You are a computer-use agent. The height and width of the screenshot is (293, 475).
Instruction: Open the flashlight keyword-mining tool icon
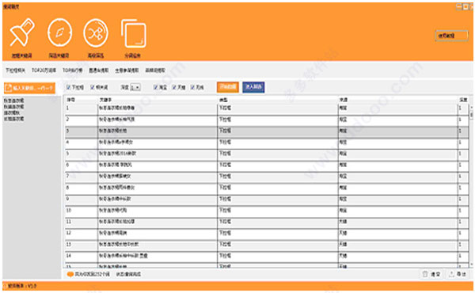(x=22, y=32)
